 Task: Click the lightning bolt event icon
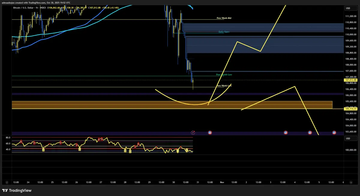click(193, 132)
